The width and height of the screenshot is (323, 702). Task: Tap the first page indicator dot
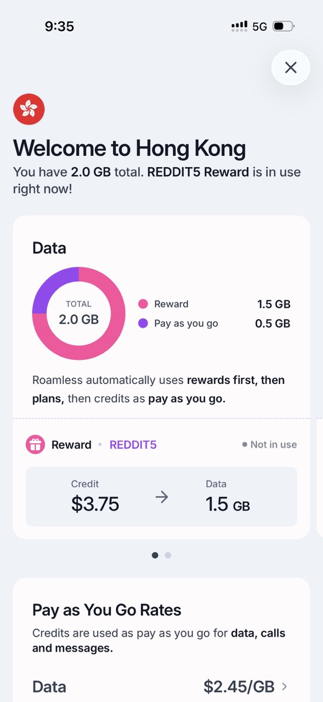pyautogui.click(x=155, y=555)
